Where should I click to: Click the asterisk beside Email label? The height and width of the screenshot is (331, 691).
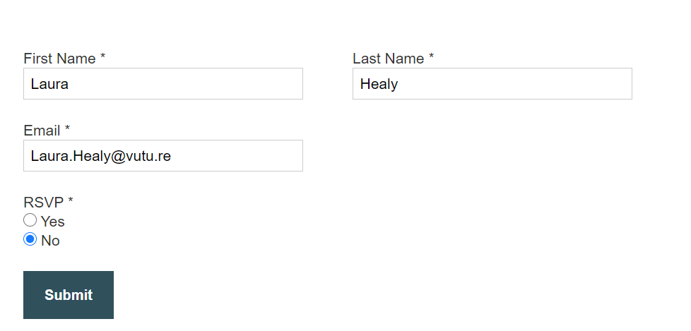coord(67,128)
